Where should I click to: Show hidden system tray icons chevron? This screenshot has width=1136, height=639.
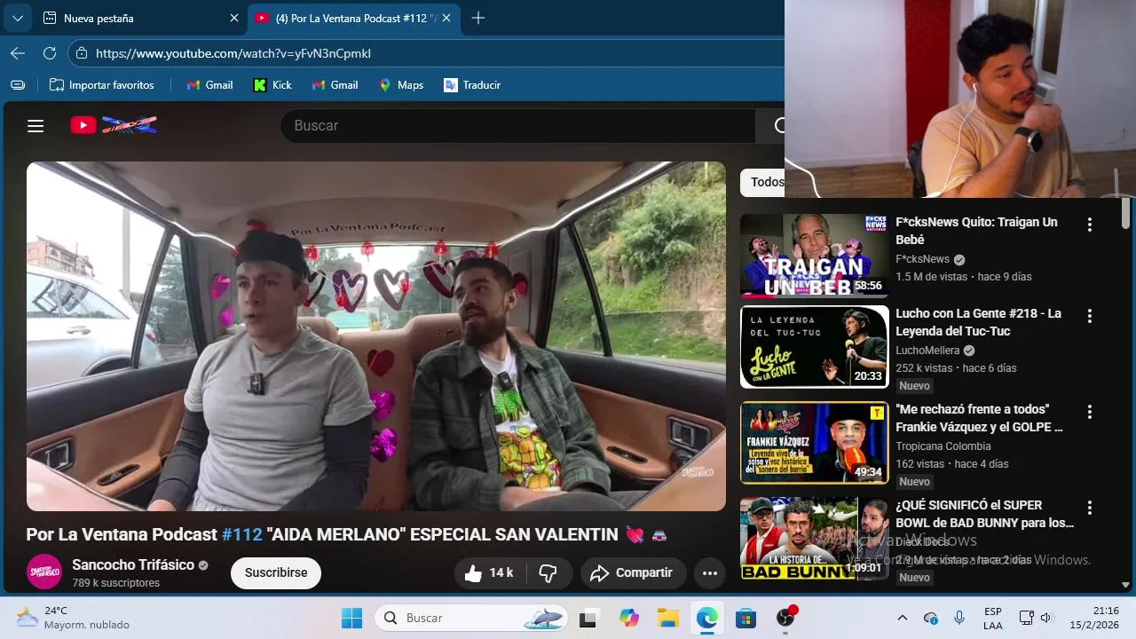click(903, 618)
